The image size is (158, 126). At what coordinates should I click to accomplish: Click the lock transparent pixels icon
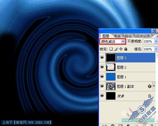pyautogui.click(x=111, y=49)
